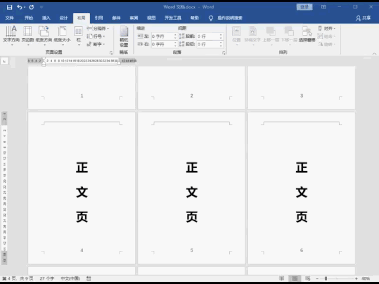Viewport: 379px width, 284px height.
Task: Click the right indent spinner arrows
Action: point(175,44)
